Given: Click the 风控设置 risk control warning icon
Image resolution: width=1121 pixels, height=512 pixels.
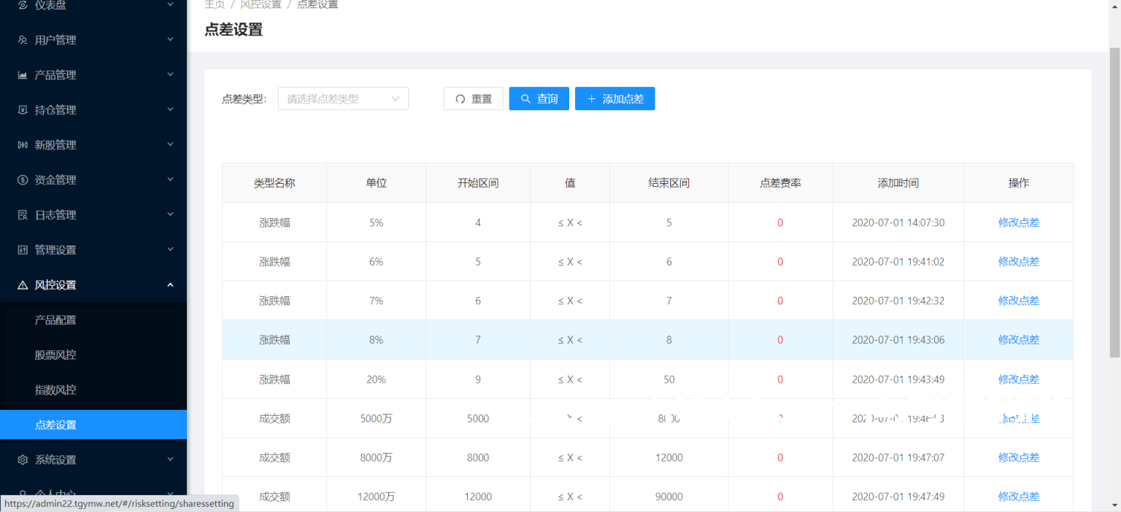Looking at the screenshot, I should [x=20, y=284].
